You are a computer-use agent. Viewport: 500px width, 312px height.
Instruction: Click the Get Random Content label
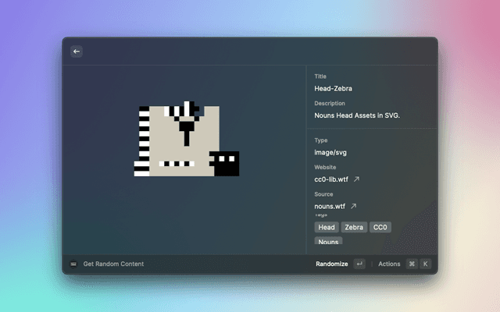click(x=113, y=264)
